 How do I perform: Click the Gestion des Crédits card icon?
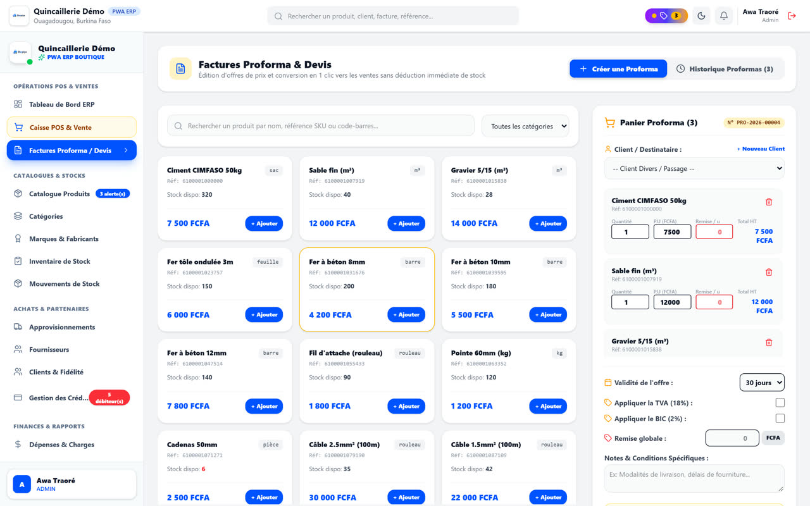click(18, 398)
